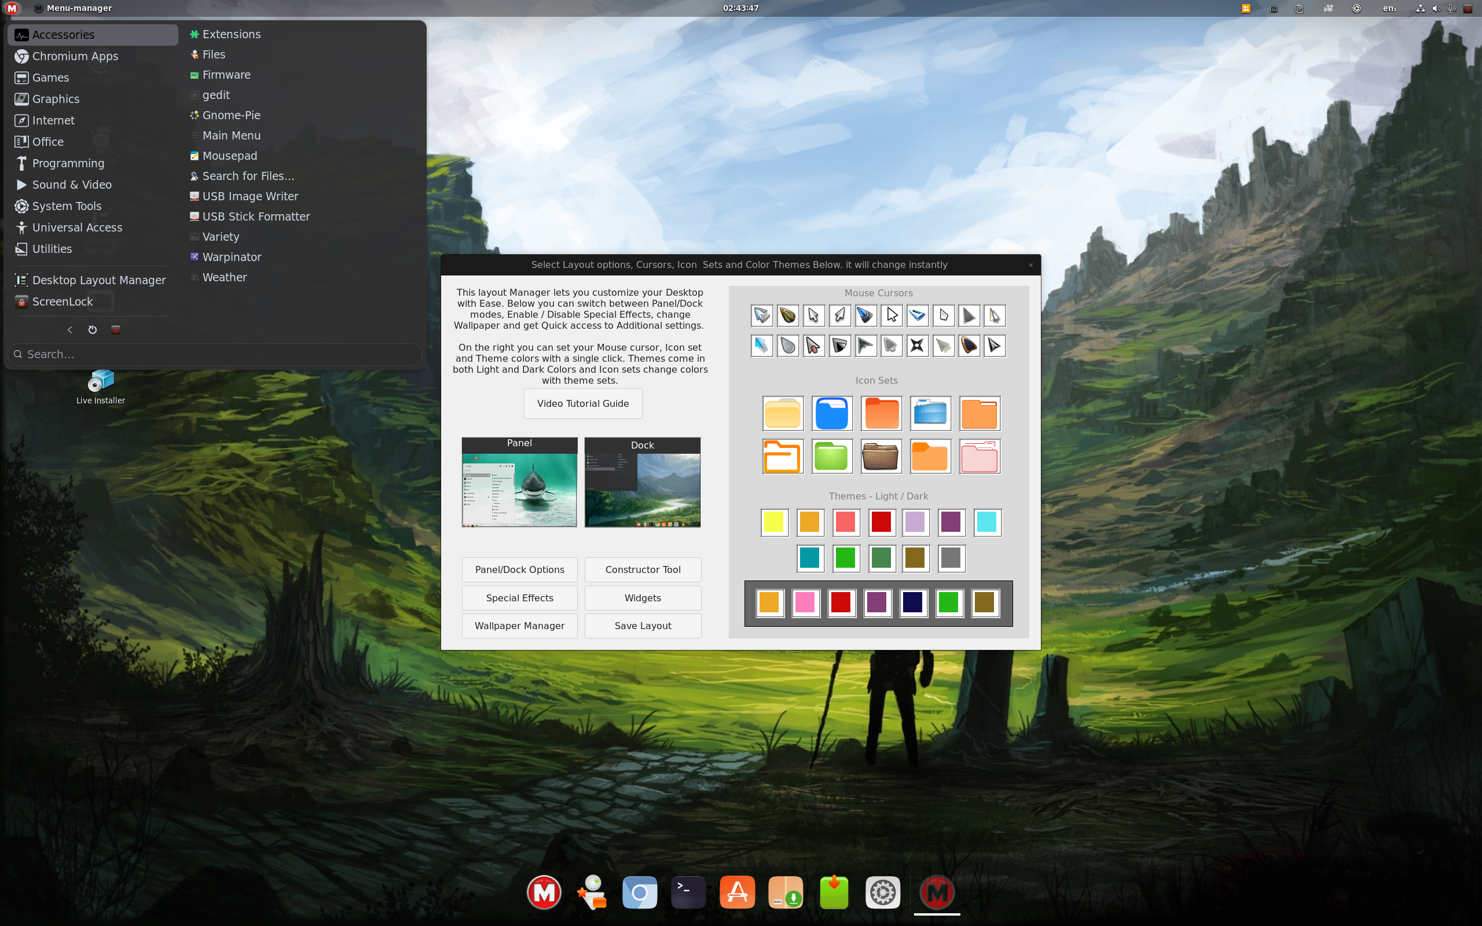1482x926 pixels.
Task: Open the Chromium Apps category
Action: [93, 56]
